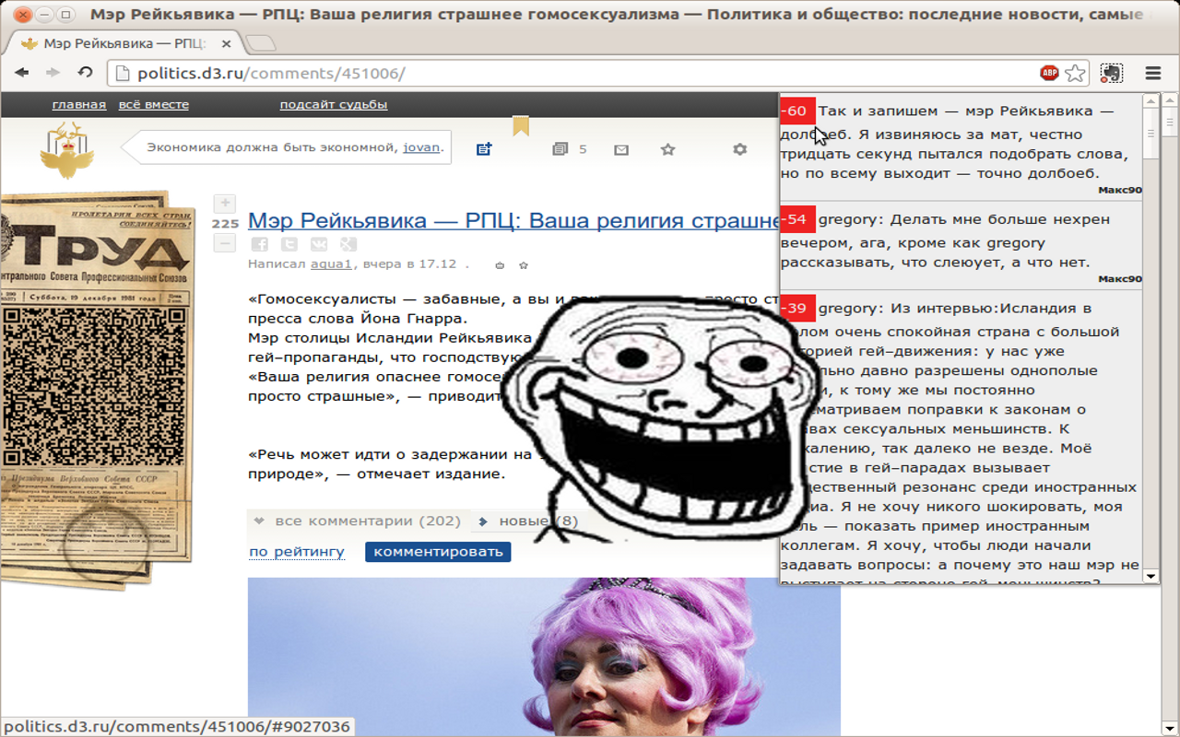The width and height of the screenshot is (1180, 737).
Task: Click the -39 rating badge
Action: (x=797, y=308)
